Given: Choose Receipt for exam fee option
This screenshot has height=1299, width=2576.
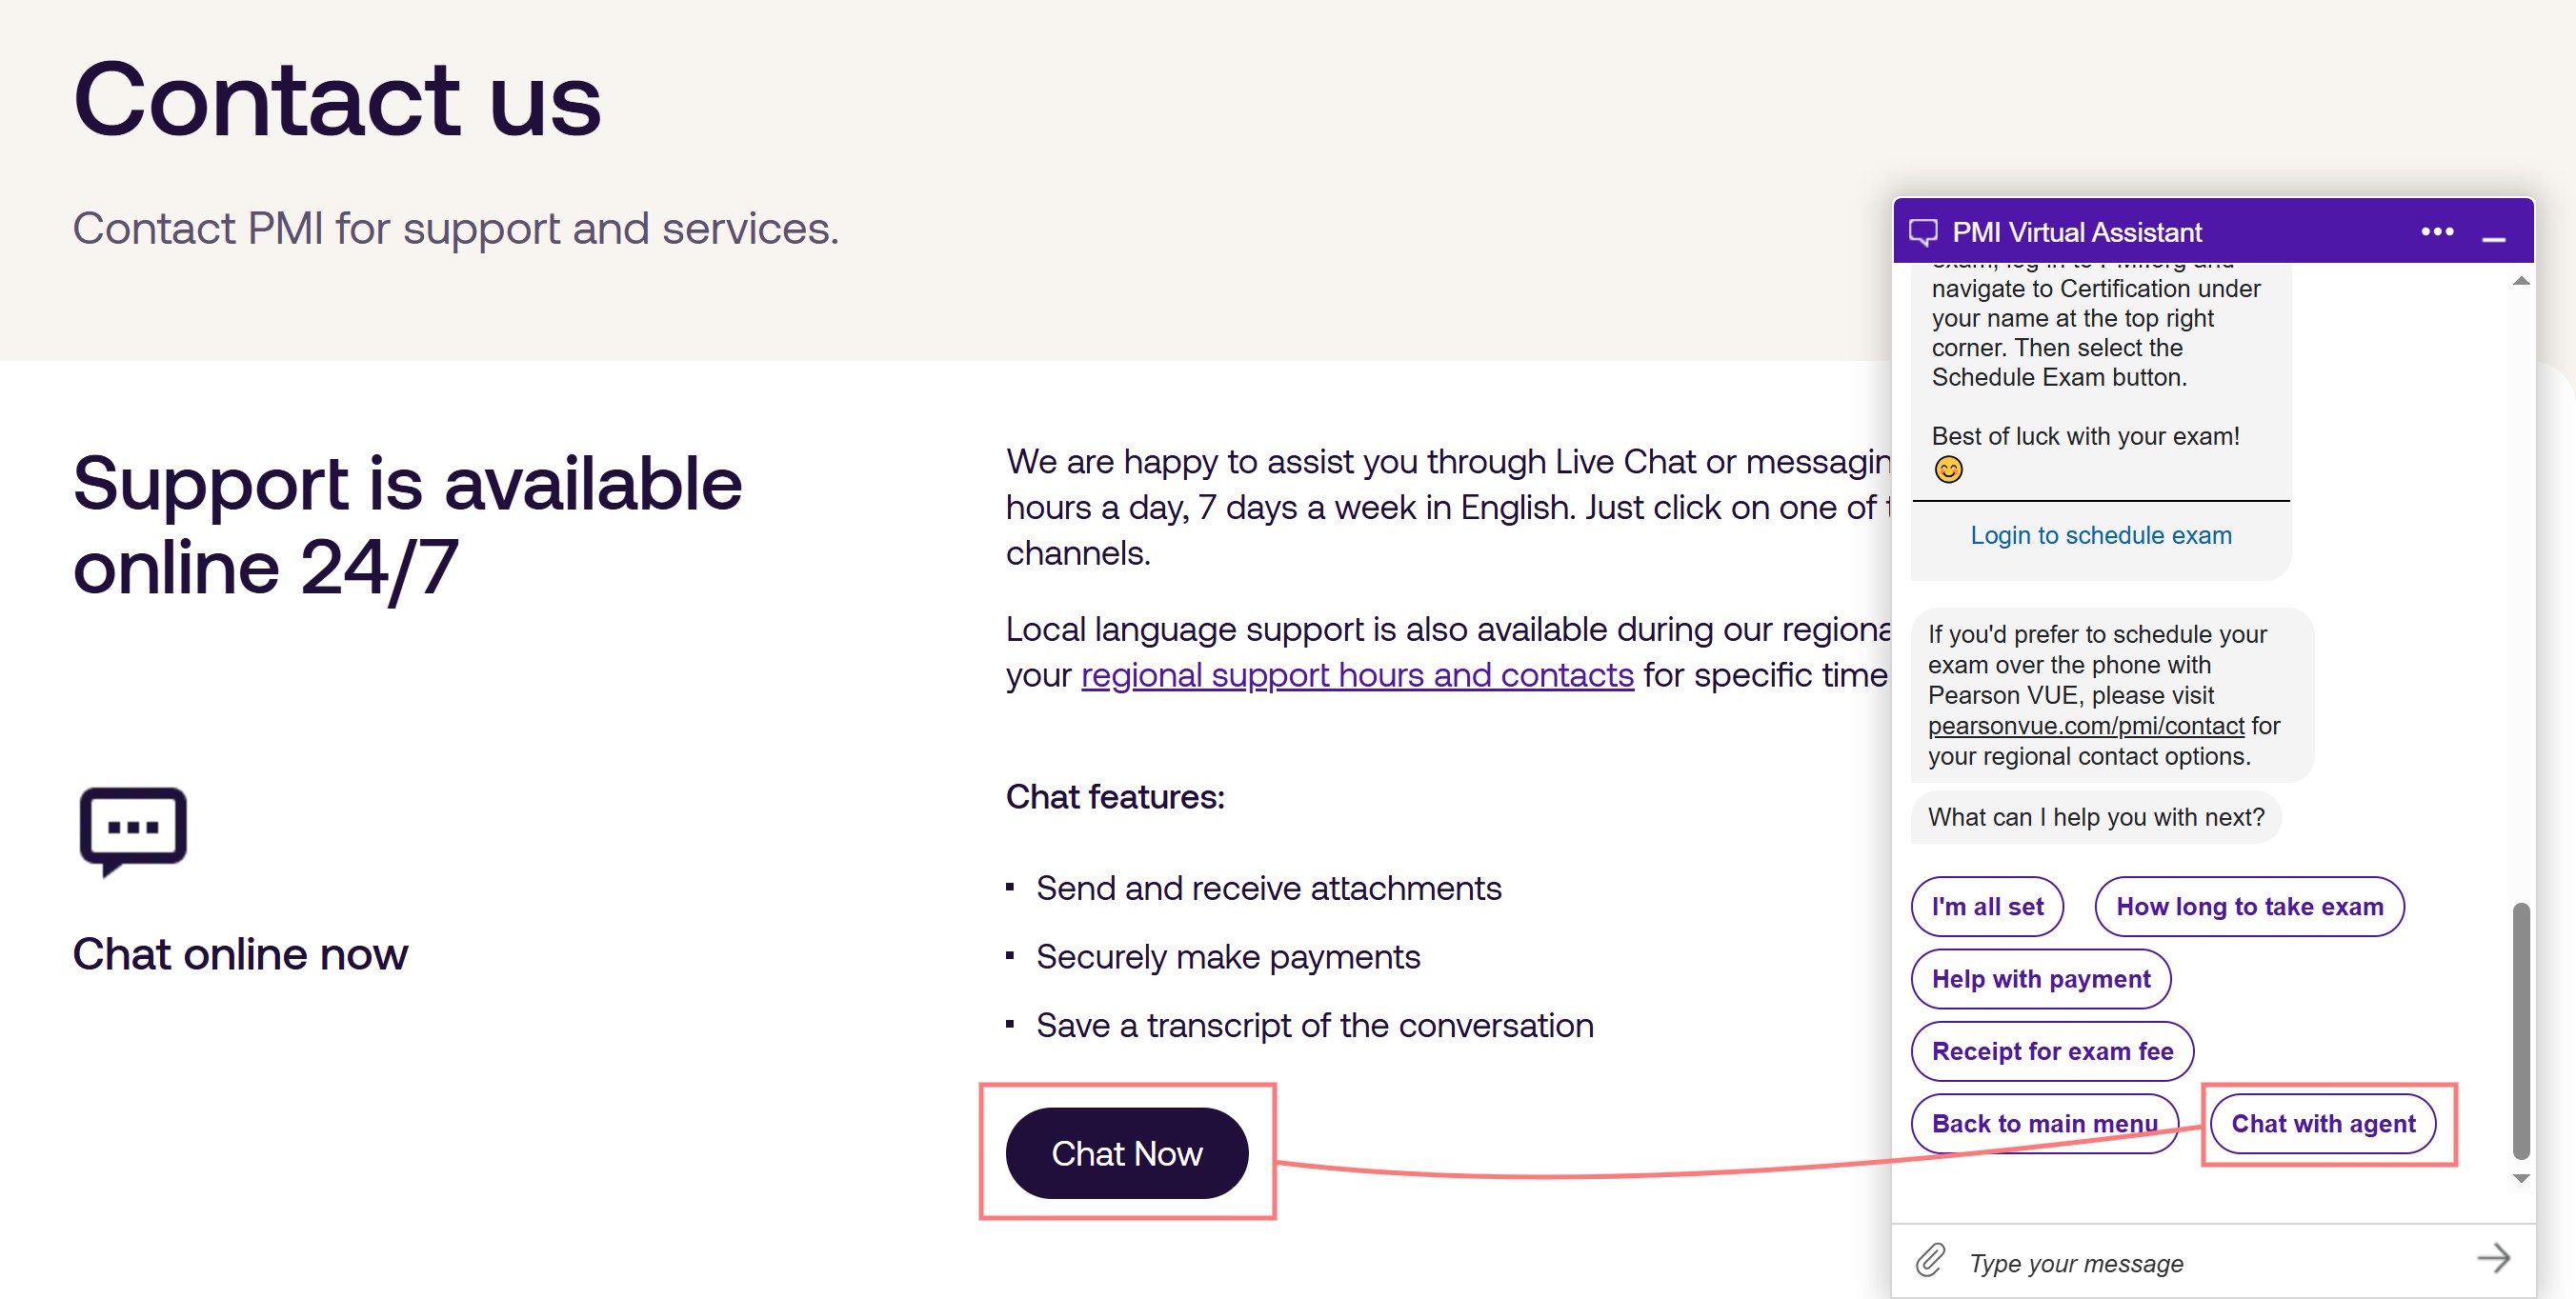Looking at the screenshot, I should pos(2052,1051).
